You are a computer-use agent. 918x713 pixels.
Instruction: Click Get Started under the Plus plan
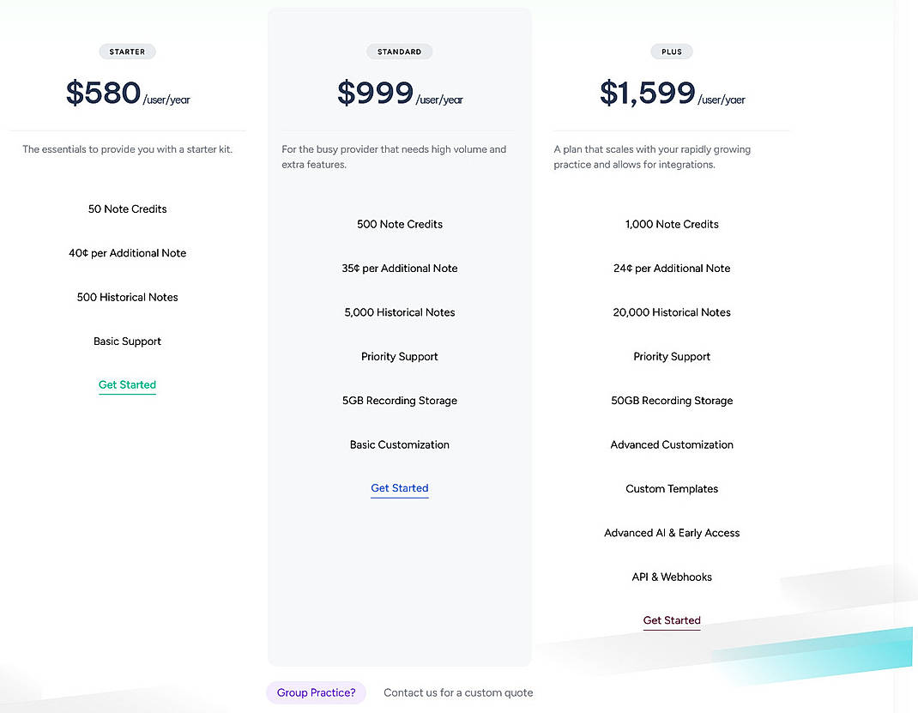pos(671,619)
